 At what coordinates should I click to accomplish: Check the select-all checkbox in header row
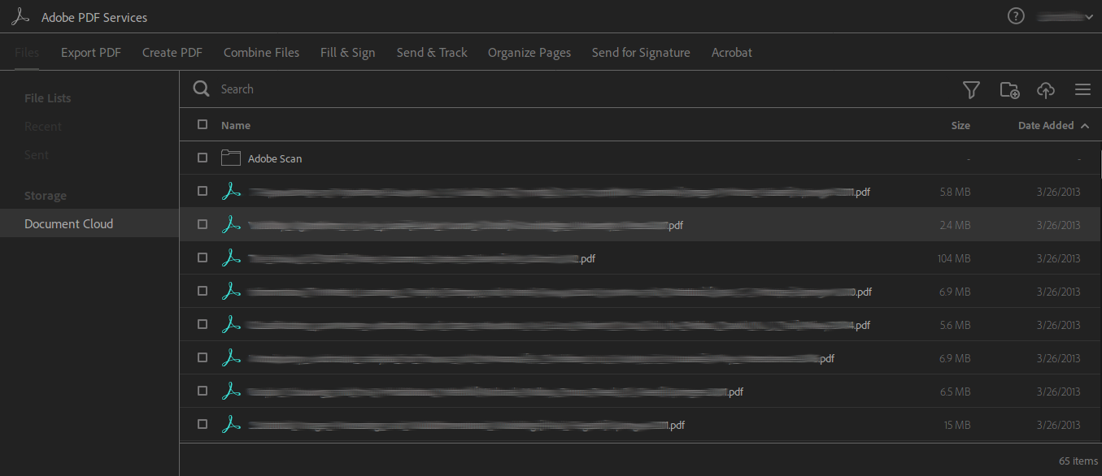(202, 124)
